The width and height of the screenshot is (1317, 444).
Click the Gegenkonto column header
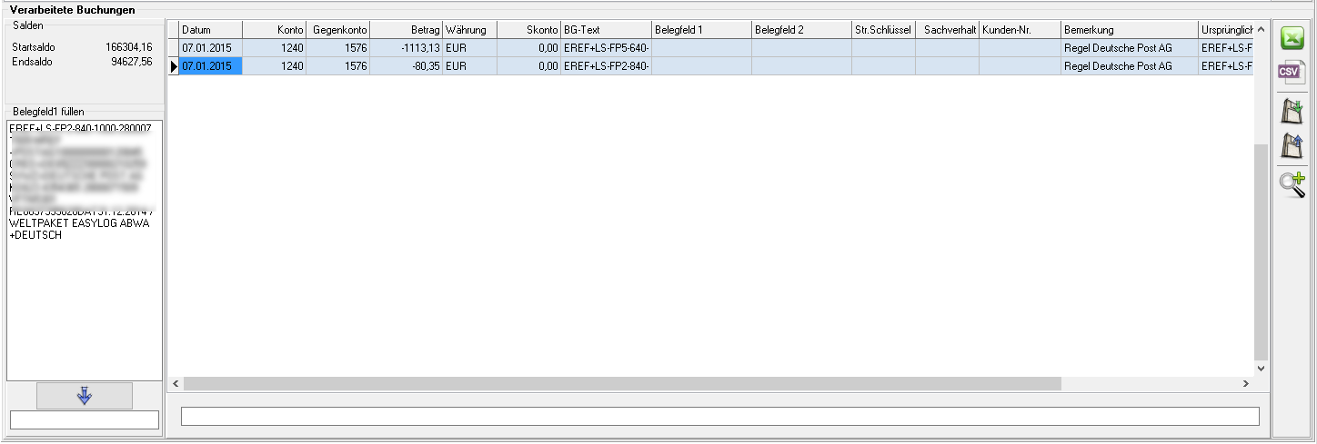click(338, 30)
